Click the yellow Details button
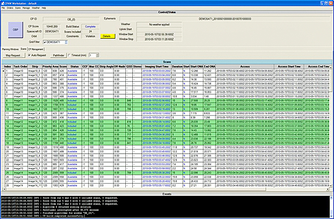334x219 pixels. tap(108, 36)
